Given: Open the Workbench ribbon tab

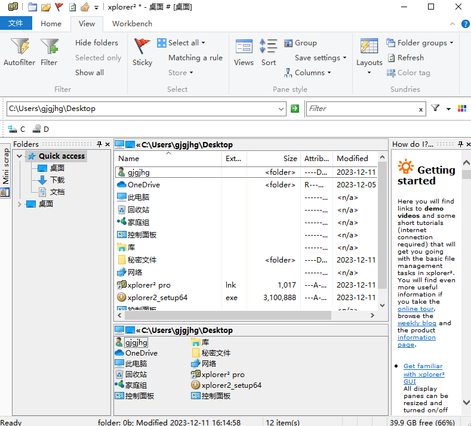Looking at the screenshot, I should coord(132,24).
